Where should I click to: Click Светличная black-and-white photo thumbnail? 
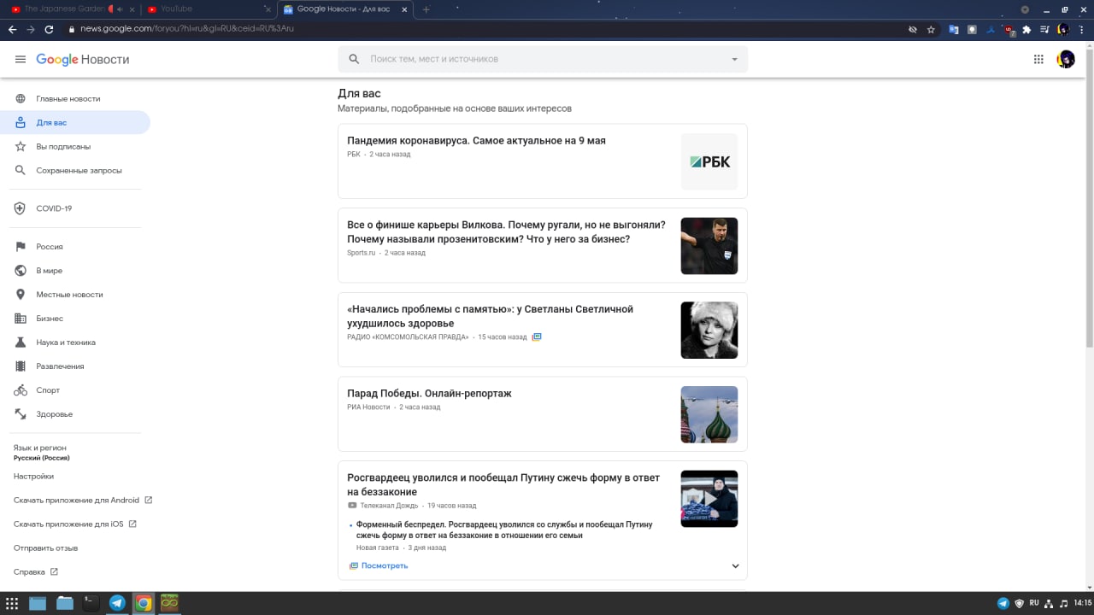click(x=709, y=330)
